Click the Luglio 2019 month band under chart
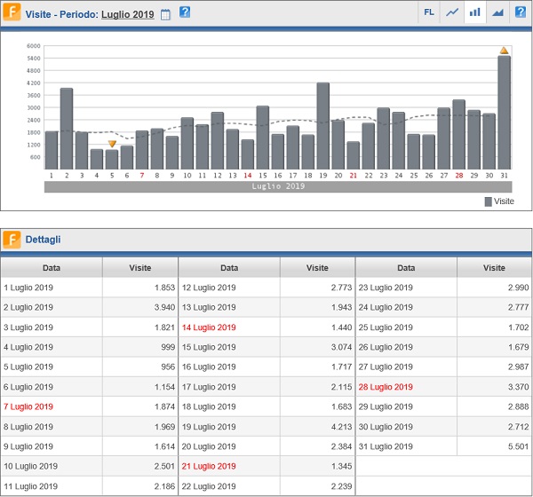 point(277,187)
